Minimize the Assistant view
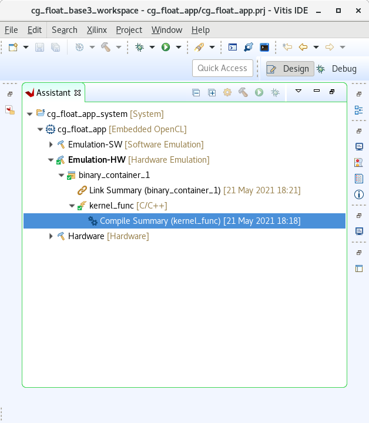 (317, 91)
